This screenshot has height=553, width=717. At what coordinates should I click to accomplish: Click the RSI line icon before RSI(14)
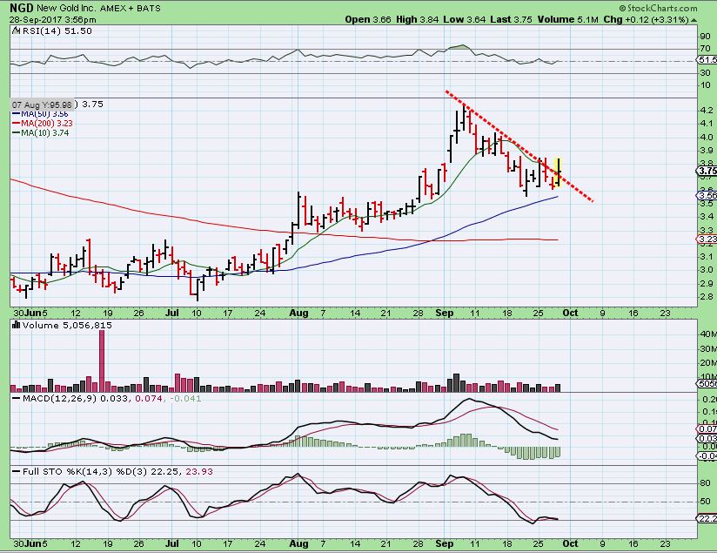coord(16,30)
